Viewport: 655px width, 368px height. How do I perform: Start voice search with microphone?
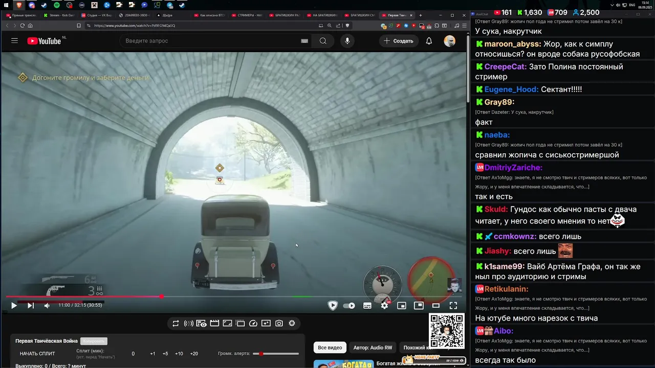[x=347, y=41]
